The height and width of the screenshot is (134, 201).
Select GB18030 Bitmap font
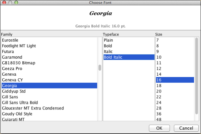tap(49, 63)
